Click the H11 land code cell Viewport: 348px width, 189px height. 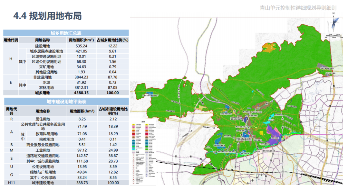[11, 182]
